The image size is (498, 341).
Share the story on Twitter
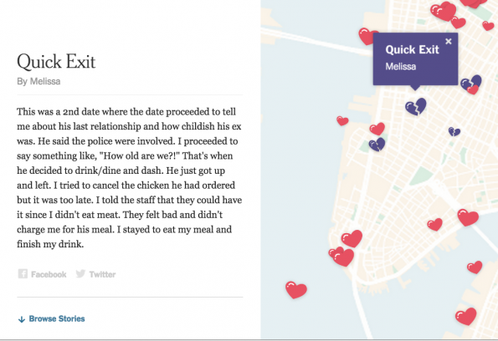click(95, 274)
